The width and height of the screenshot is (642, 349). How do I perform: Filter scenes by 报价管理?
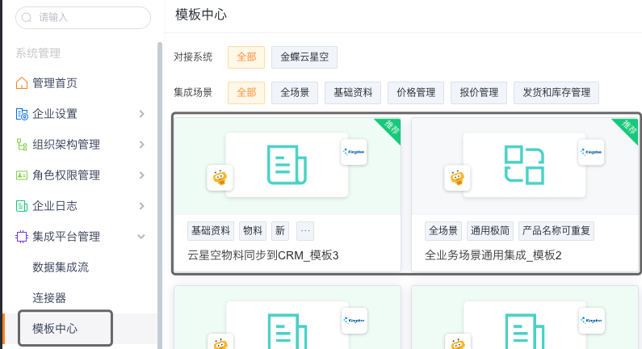479,93
